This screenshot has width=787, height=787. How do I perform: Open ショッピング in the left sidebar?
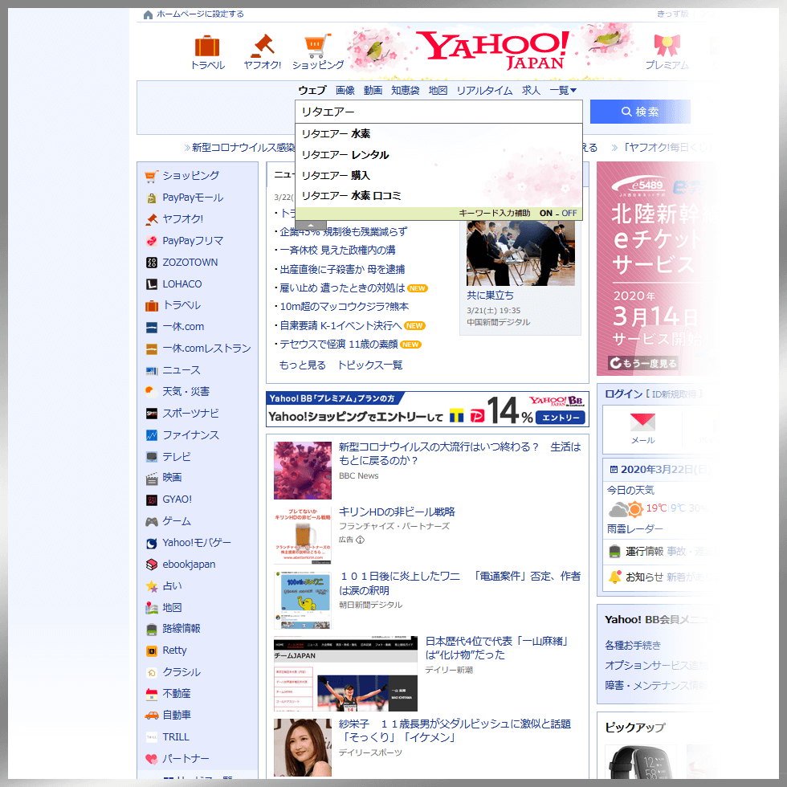click(191, 176)
